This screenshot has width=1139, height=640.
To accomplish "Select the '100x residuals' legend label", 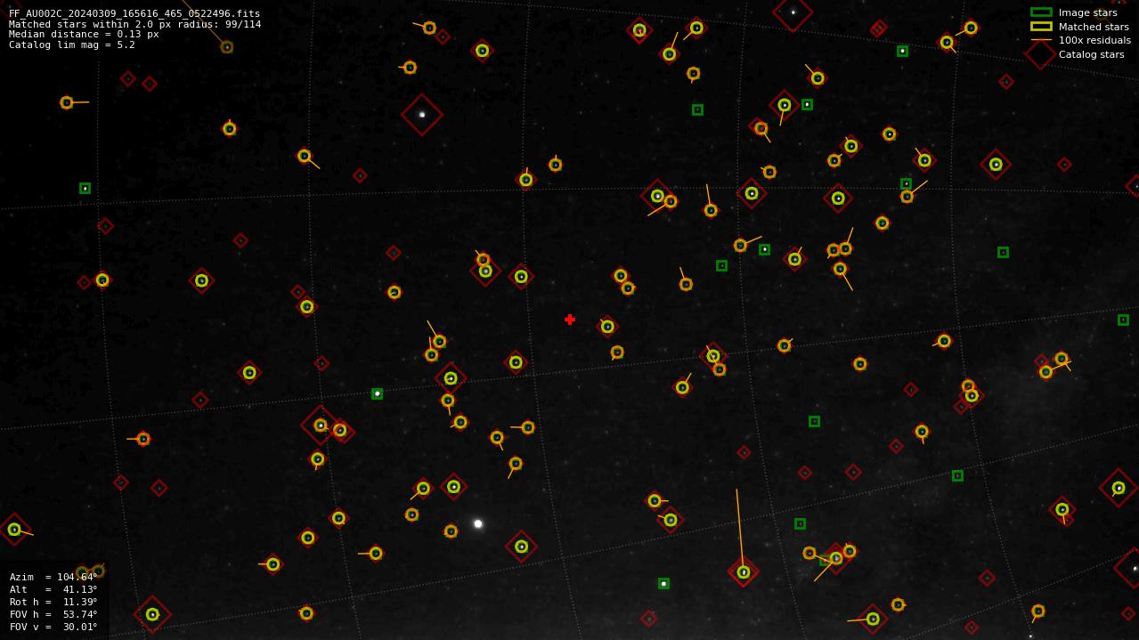I will click(x=1094, y=40).
